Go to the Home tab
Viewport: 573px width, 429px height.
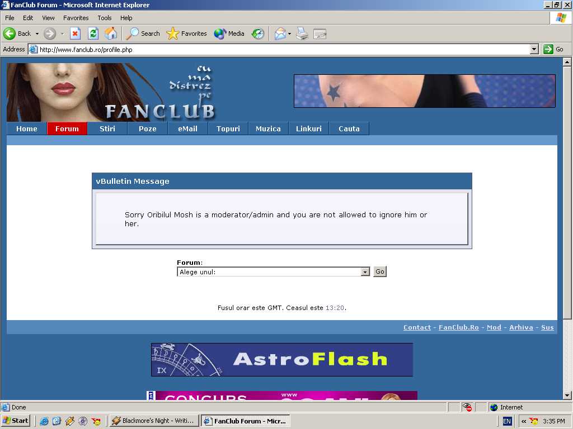click(x=27, y=128)
